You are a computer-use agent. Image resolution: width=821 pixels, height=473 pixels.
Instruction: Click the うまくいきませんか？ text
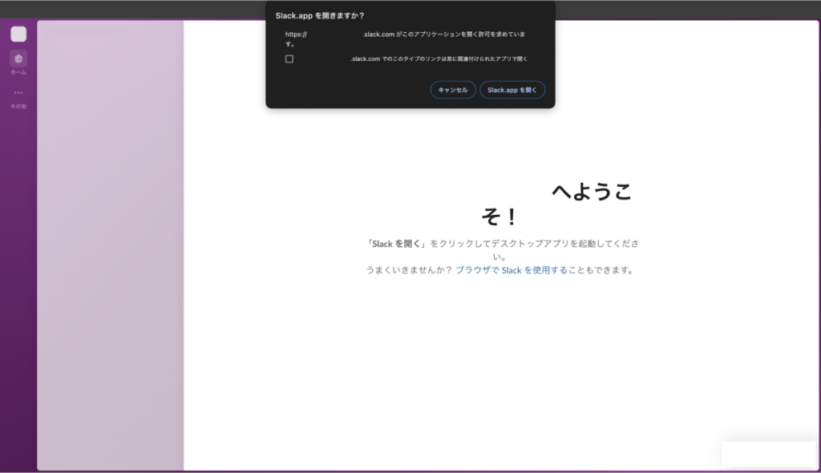[x=409, y=270]
